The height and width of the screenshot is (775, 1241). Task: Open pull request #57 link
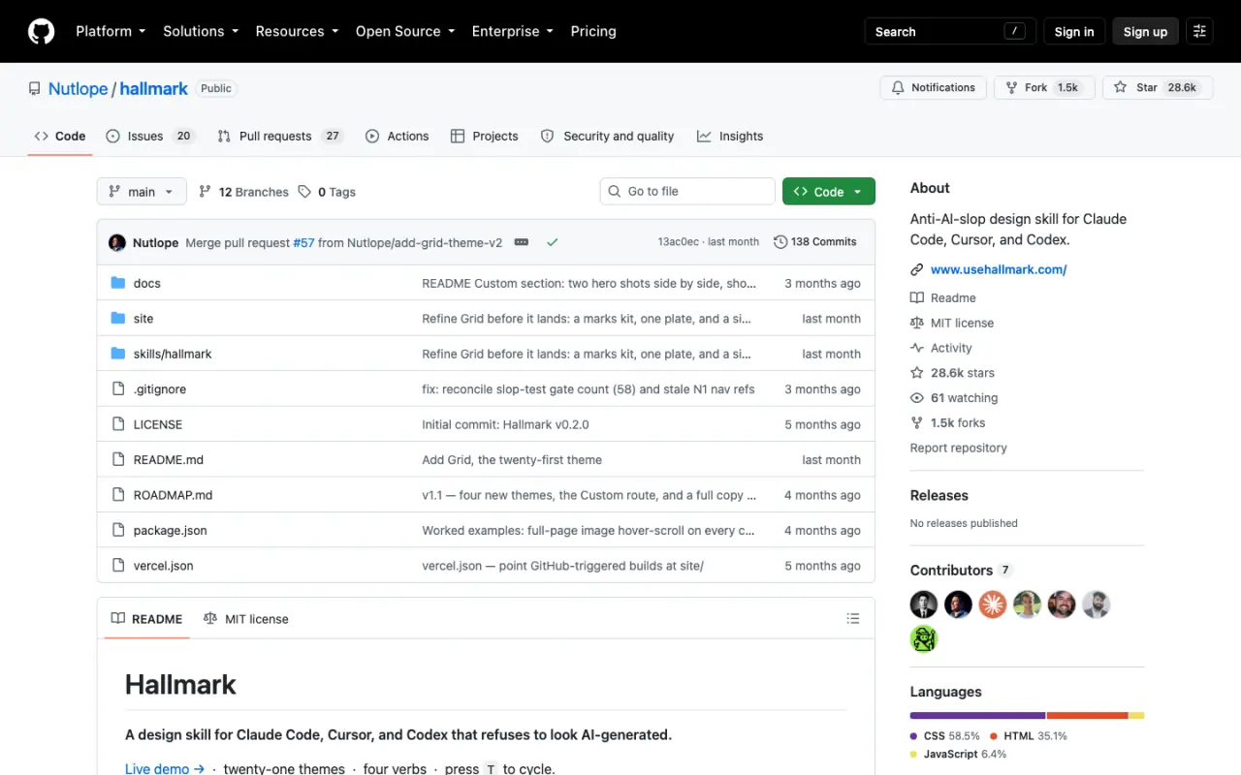pos(303,242)
